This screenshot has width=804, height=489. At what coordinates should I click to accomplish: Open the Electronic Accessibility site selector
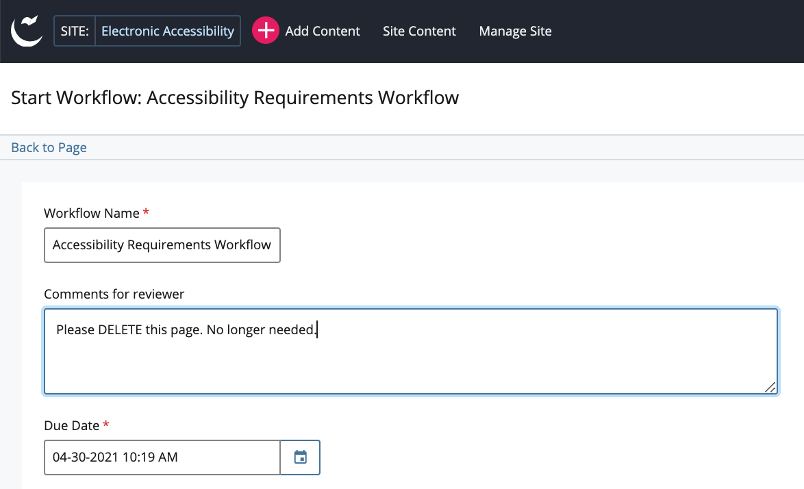[x=168, y=31]
